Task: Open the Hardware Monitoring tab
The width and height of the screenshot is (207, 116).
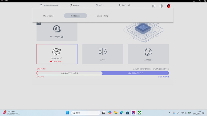Action: coord(49,5)
